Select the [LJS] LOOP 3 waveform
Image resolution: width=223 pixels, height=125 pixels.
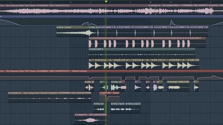click(x=142, y=55)
